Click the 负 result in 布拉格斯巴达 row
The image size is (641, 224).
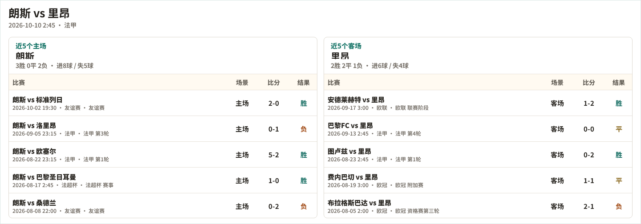(x=619, y=206)
